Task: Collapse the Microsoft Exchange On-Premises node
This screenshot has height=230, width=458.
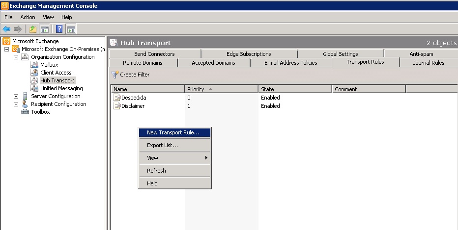Action: 6,49
